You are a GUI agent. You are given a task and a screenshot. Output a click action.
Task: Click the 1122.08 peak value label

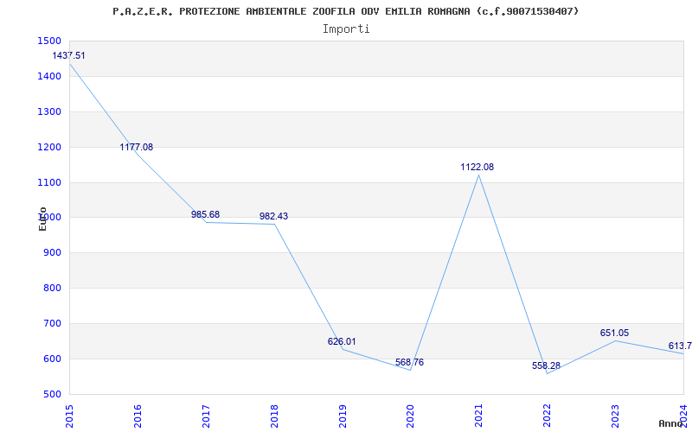point(477,167)
